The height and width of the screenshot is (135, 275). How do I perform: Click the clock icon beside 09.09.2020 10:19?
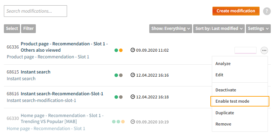[133, 122]
